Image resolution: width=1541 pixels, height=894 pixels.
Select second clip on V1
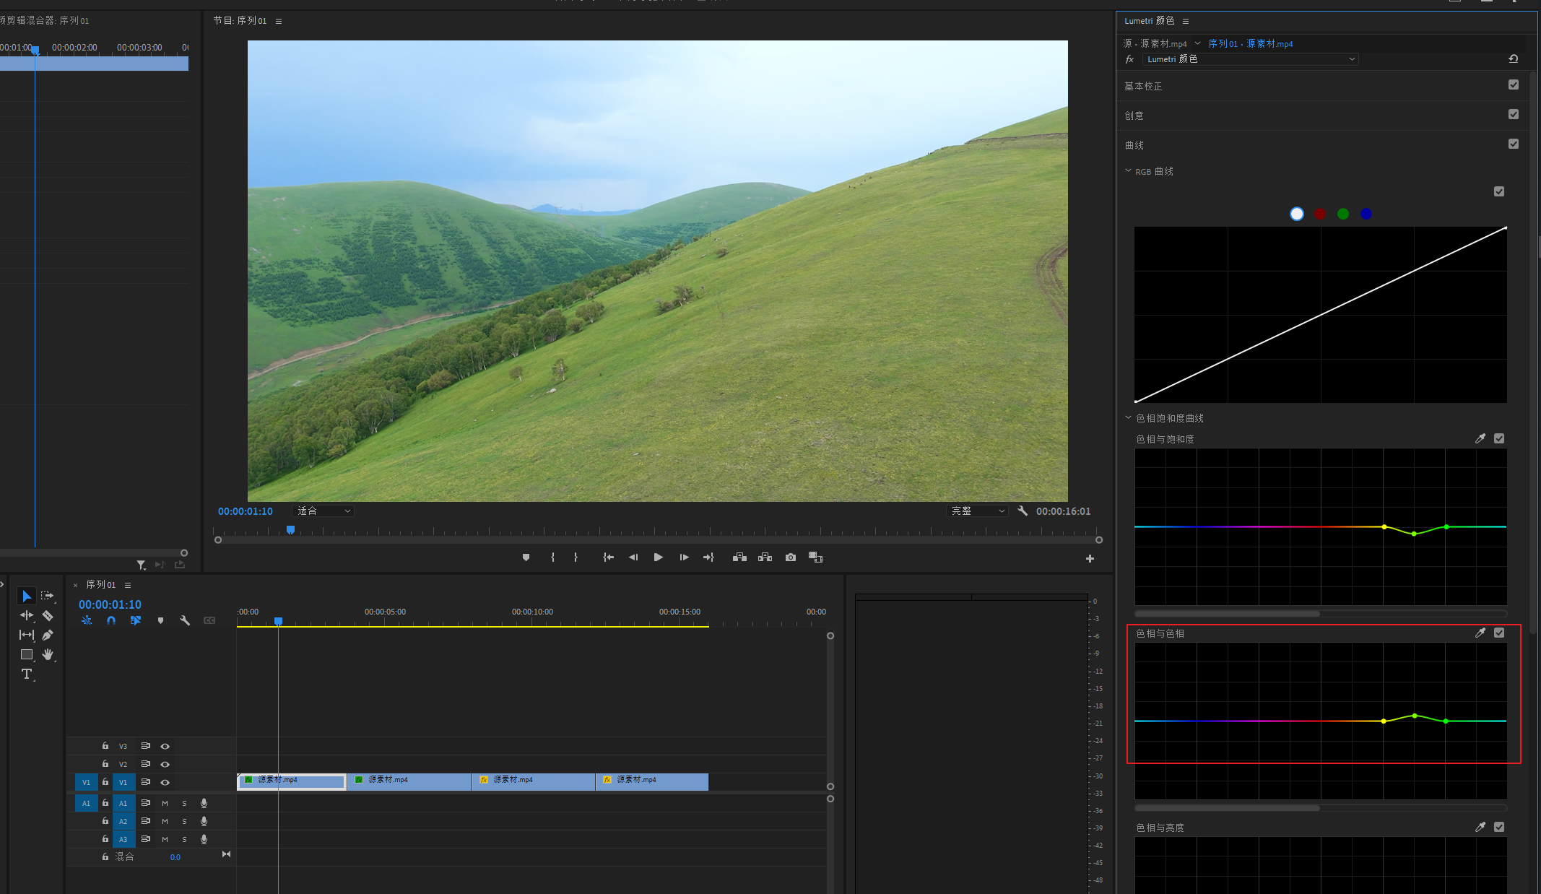click(x=409, y=781)
